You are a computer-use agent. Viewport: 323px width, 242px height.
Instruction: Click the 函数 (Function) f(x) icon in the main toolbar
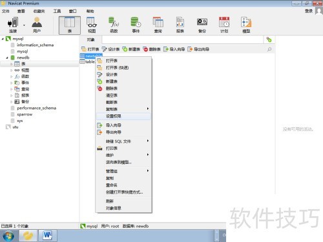[x=114, y=22]
